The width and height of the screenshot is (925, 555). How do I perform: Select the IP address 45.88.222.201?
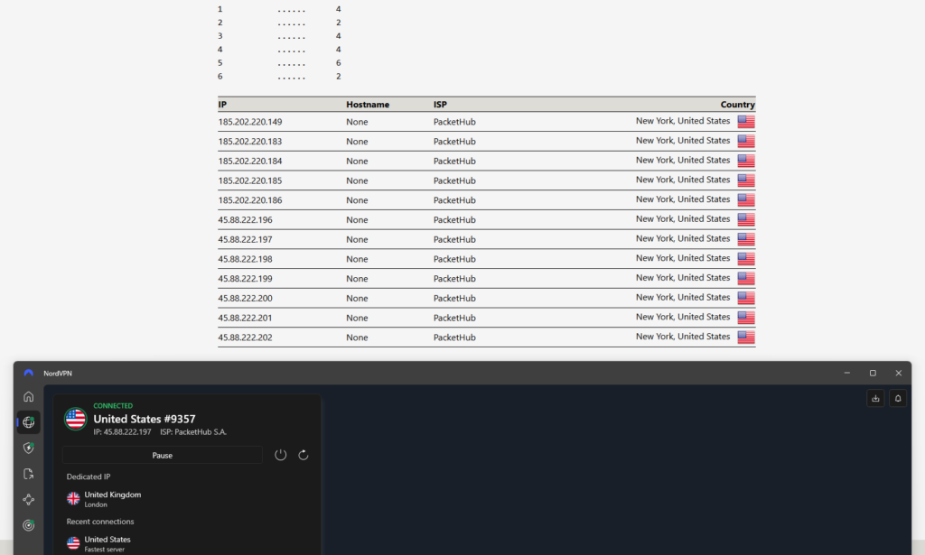point(246,318)
